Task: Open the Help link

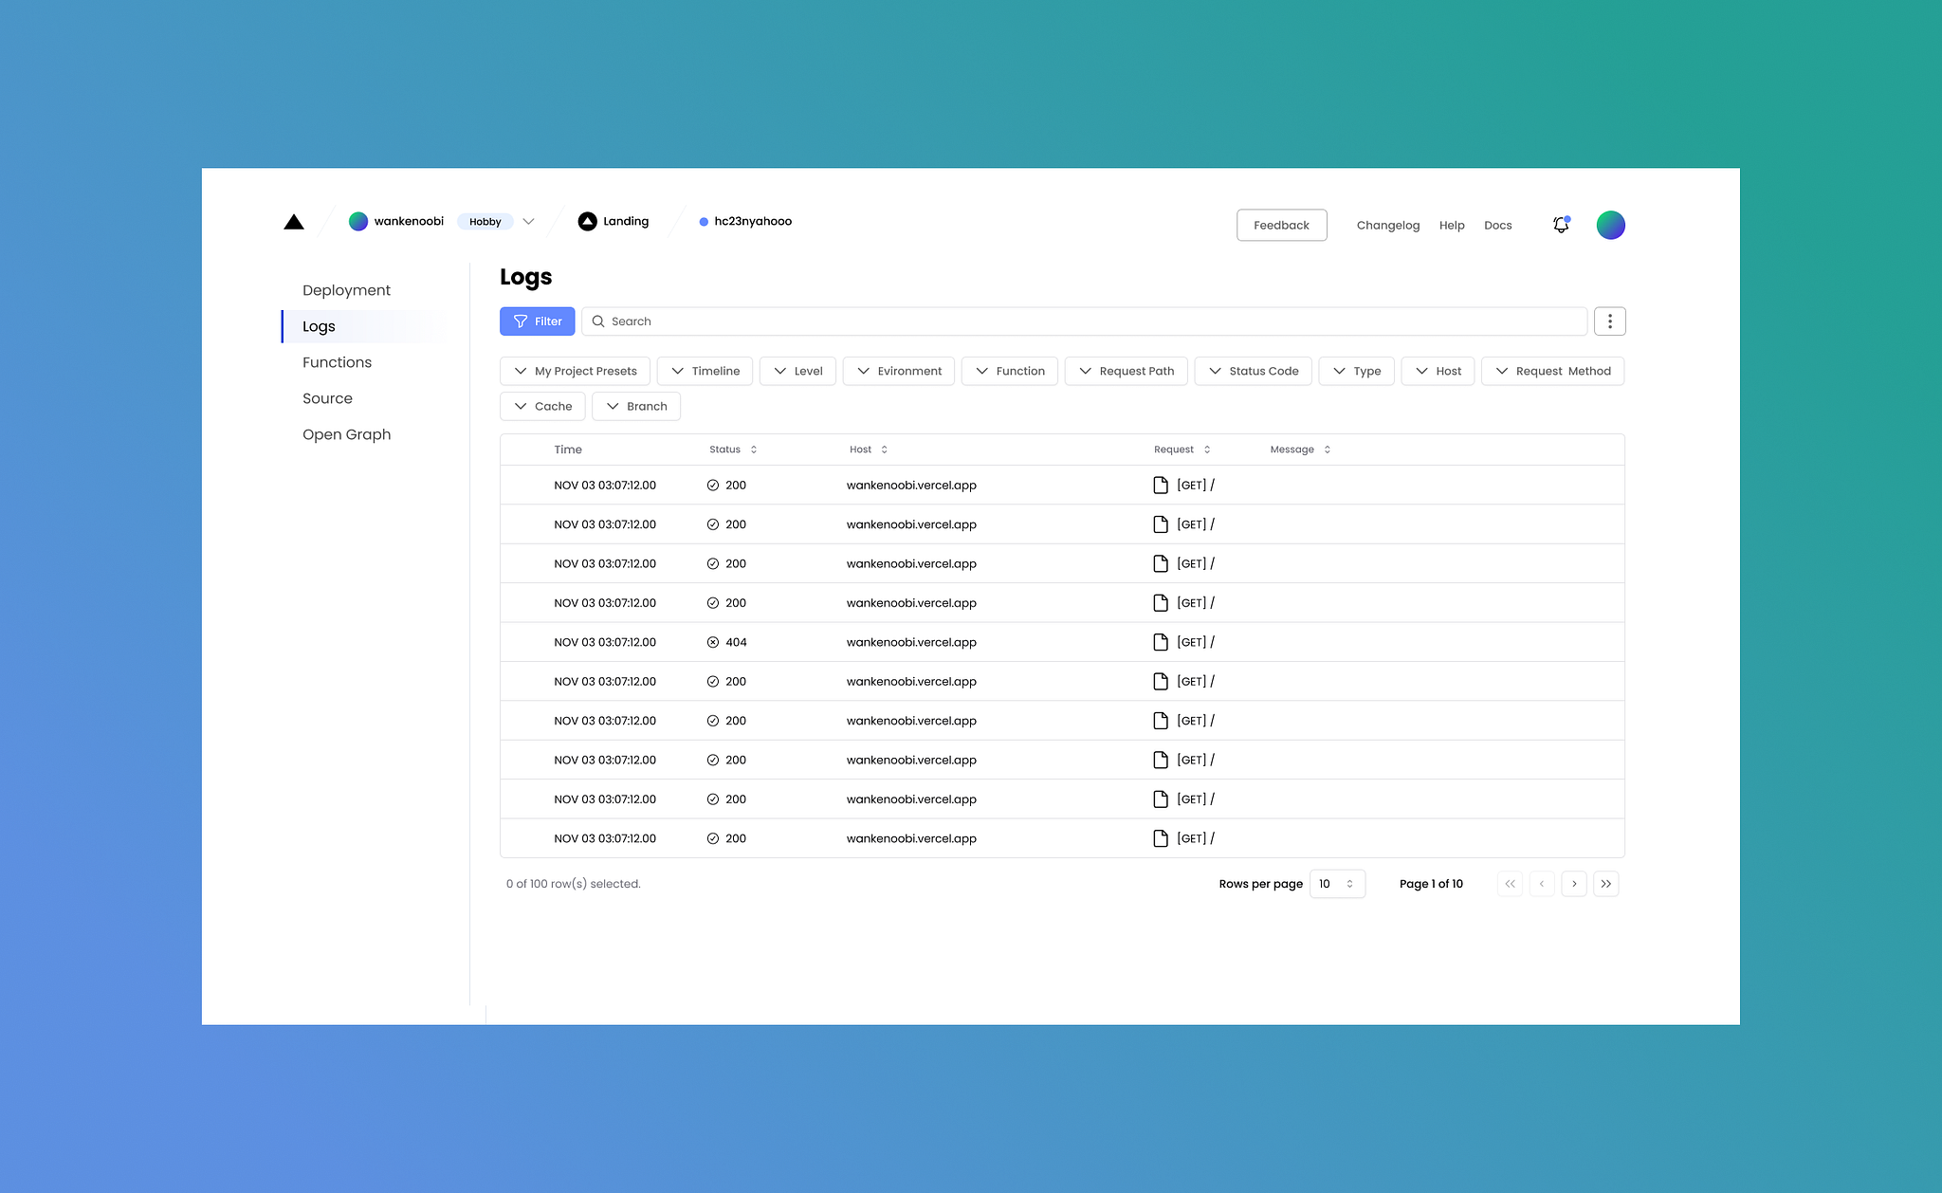Action: [x=1452, y=226]
